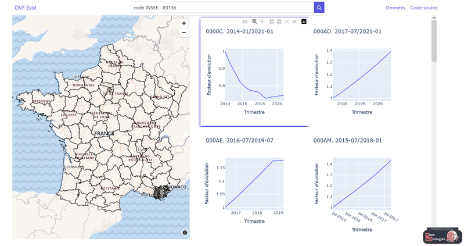464x246 pixels.
Task: Open the Code source link
Action: click(x=424, y=8)
